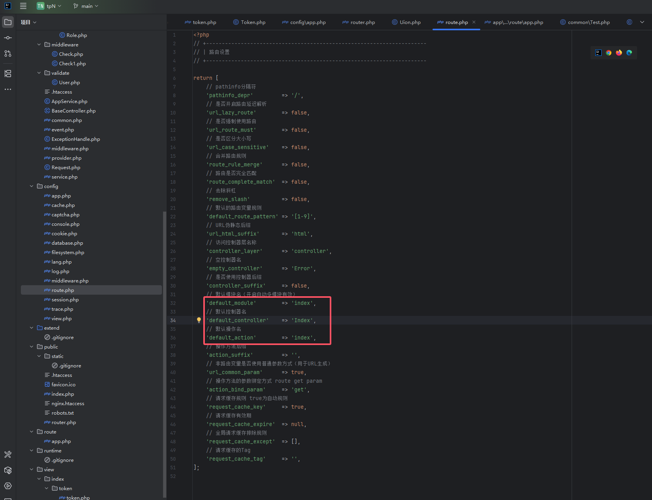Click the Project folder sidebar icon
The width and height of the screenshot is (652, 500).
[x=8, y=22]
